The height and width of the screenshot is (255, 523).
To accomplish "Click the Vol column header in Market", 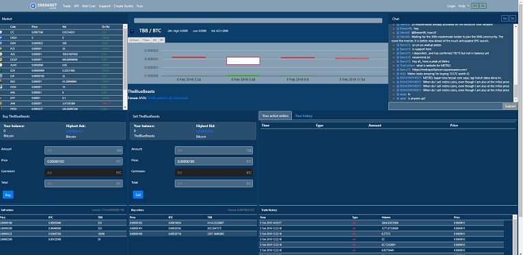I will point(64,27).
